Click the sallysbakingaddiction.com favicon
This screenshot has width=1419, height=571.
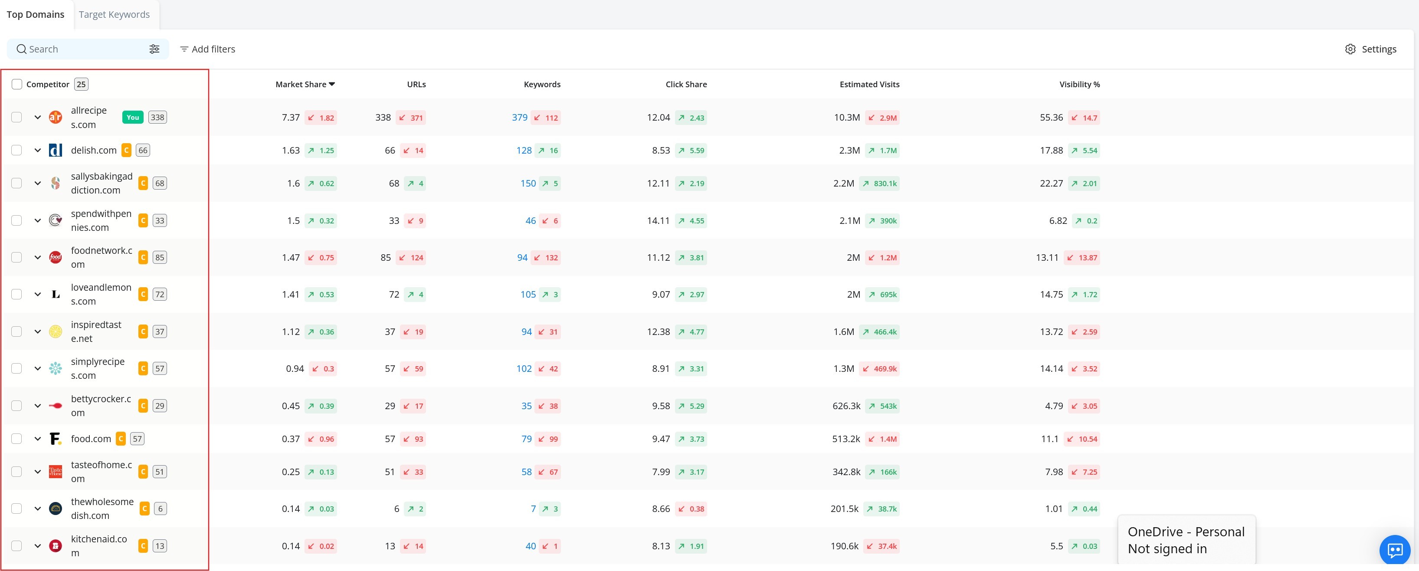[x=56, y=183]
